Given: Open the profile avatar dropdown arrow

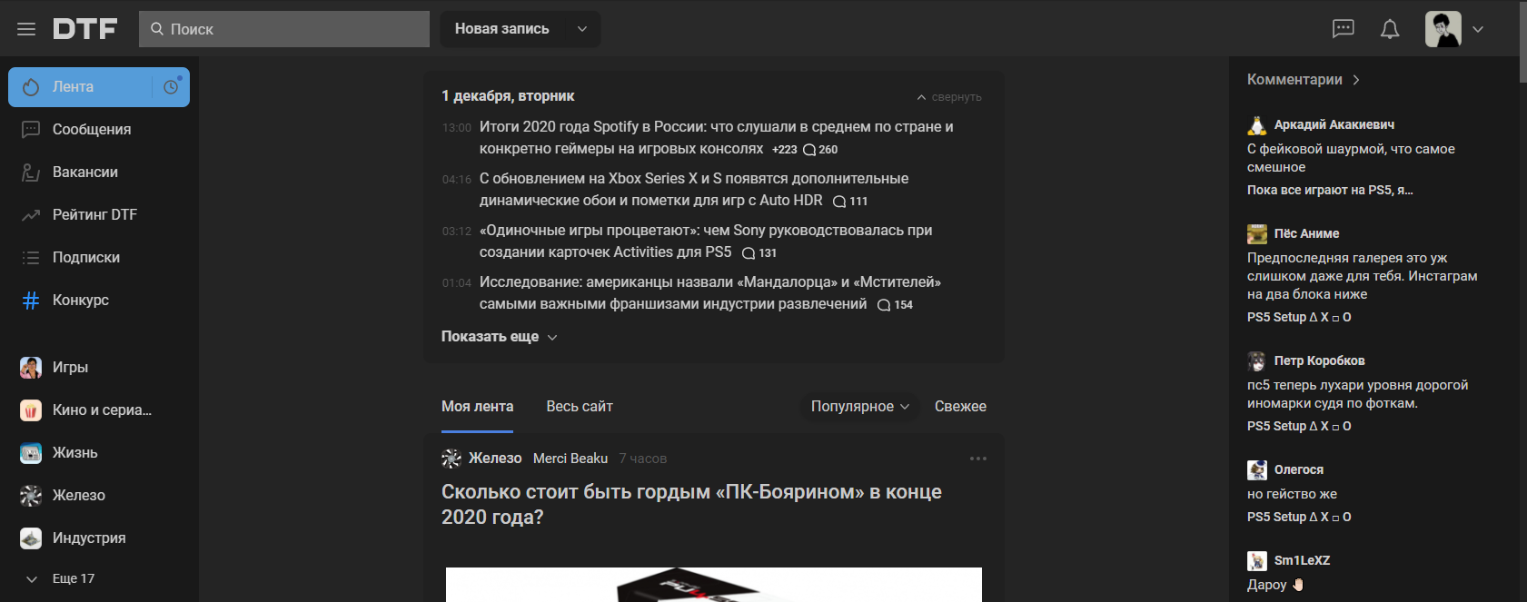Looking at the screenshot, I should coord(1478,29).
